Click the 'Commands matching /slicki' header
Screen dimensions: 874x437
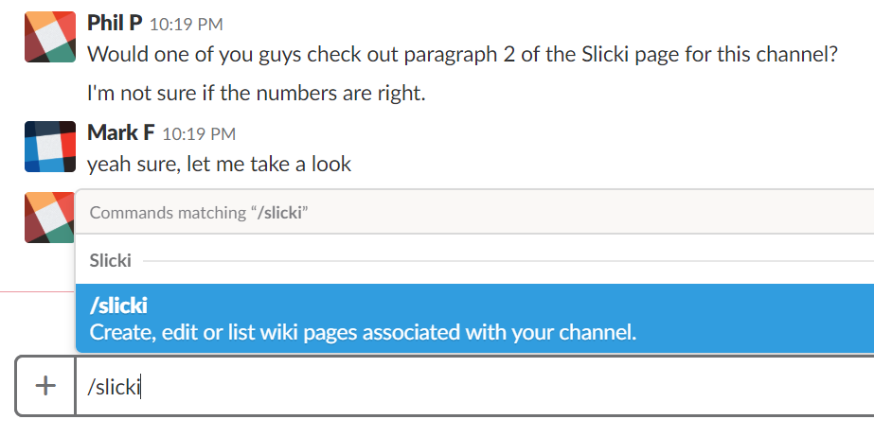coord(199,213)
